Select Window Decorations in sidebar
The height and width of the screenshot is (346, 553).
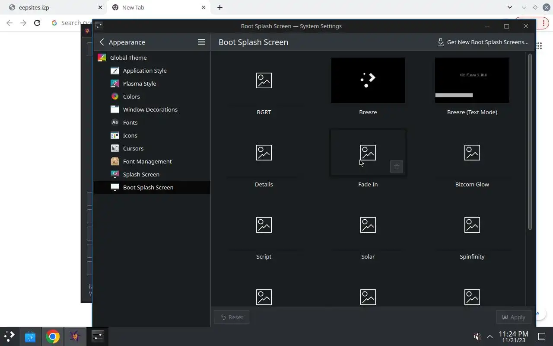[152, 109]
